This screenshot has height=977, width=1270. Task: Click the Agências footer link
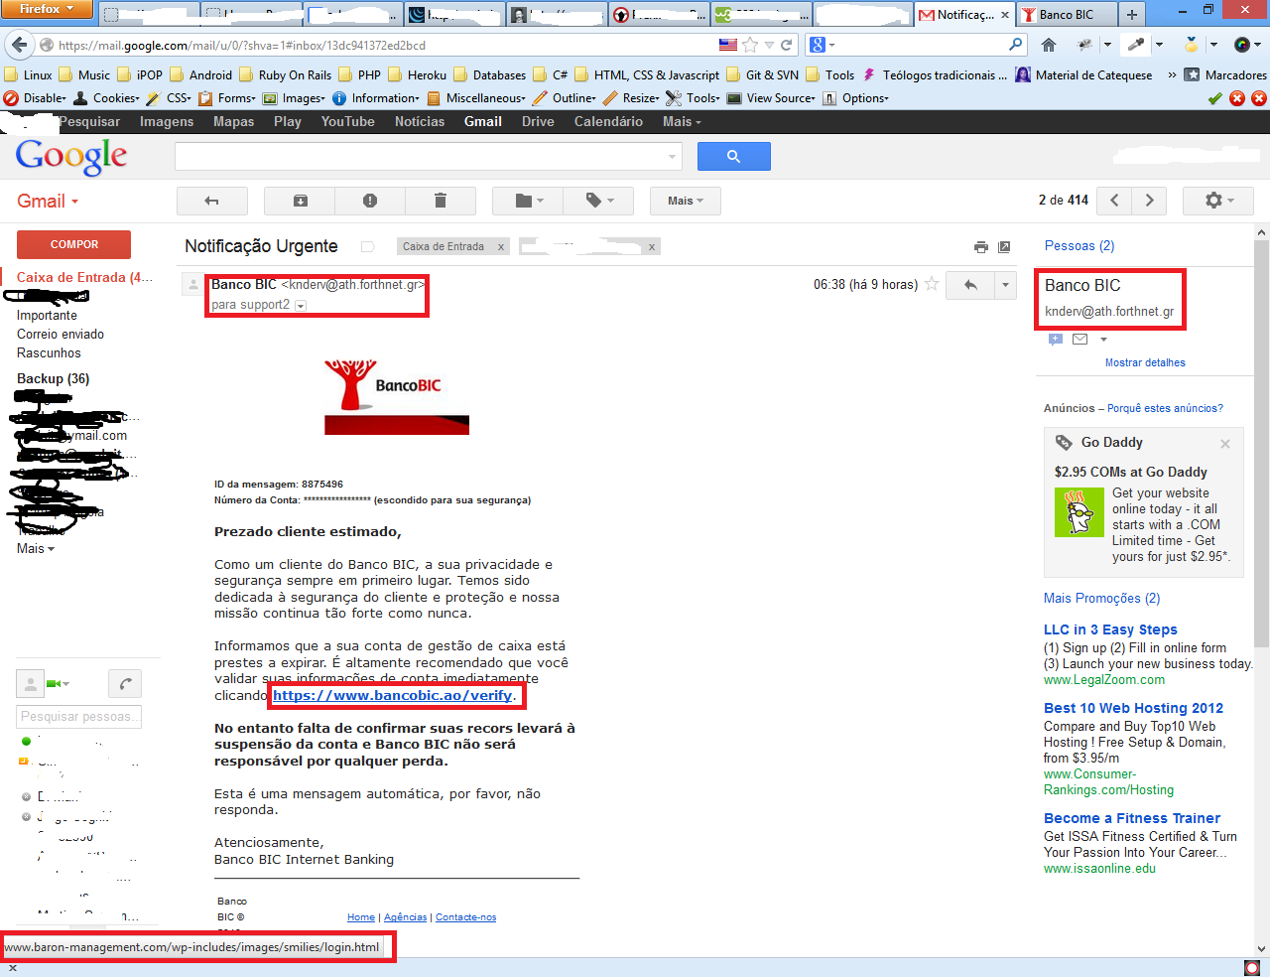pyautogui.click(x=405, y=917)
